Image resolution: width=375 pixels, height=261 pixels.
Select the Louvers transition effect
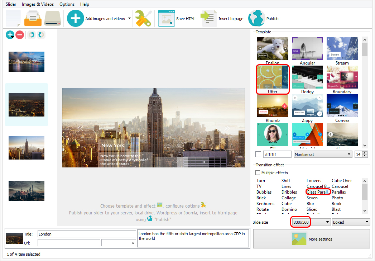[314, 181]
